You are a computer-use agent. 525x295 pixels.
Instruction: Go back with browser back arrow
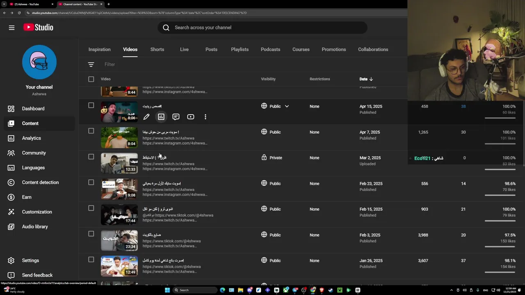pyautogui.click(x=4, y=13)
